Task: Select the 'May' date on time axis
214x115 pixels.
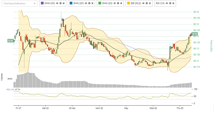Action: (126, 108)
